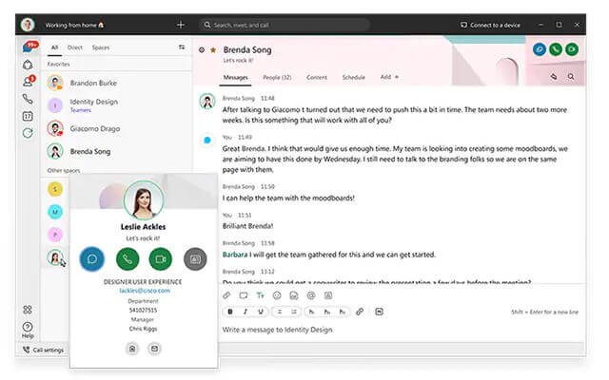Insert a link with the chain icon
Image resolution: width=609 pixels, height=380 pixels.
pos(360,312)
